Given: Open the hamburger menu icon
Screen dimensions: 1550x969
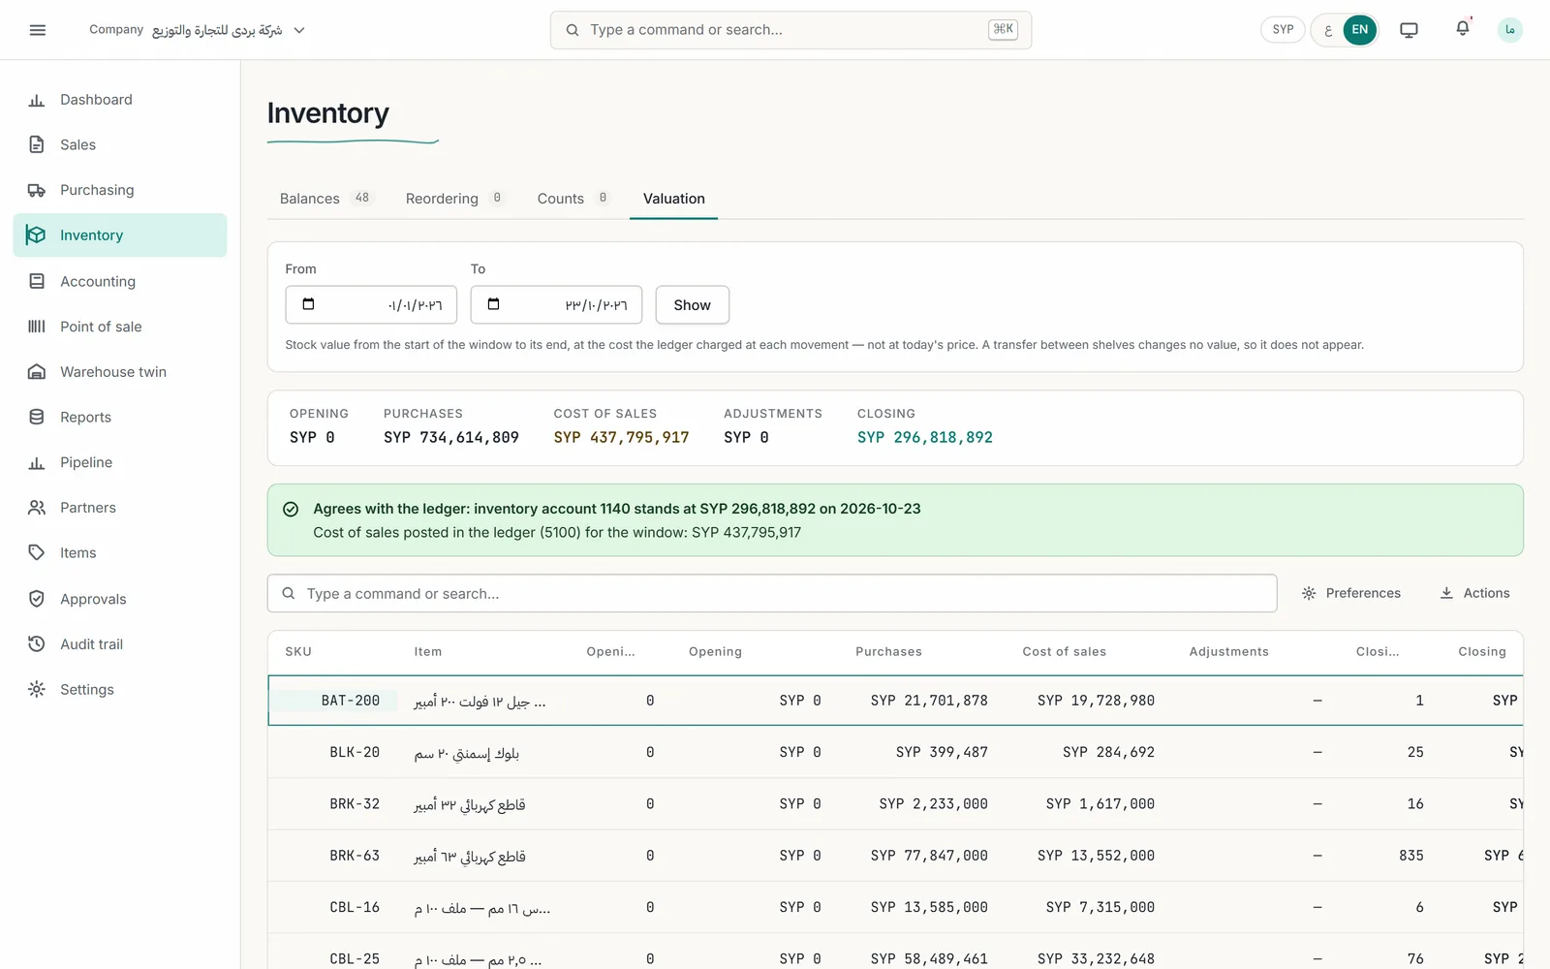Looking at the screenshot, I should coord(38,30).
